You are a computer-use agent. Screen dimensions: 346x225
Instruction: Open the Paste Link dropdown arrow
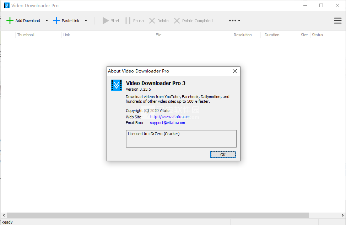pyautogui.click(x=86, y=21)
